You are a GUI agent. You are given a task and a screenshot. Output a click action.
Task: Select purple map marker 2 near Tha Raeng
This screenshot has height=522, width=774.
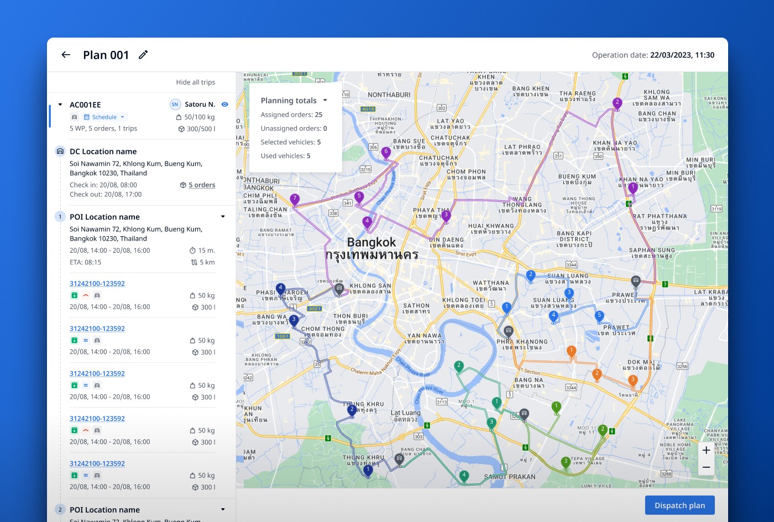click(x=618, y=103)
